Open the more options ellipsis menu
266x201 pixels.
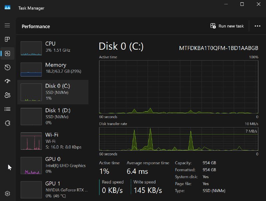[258, 26]
